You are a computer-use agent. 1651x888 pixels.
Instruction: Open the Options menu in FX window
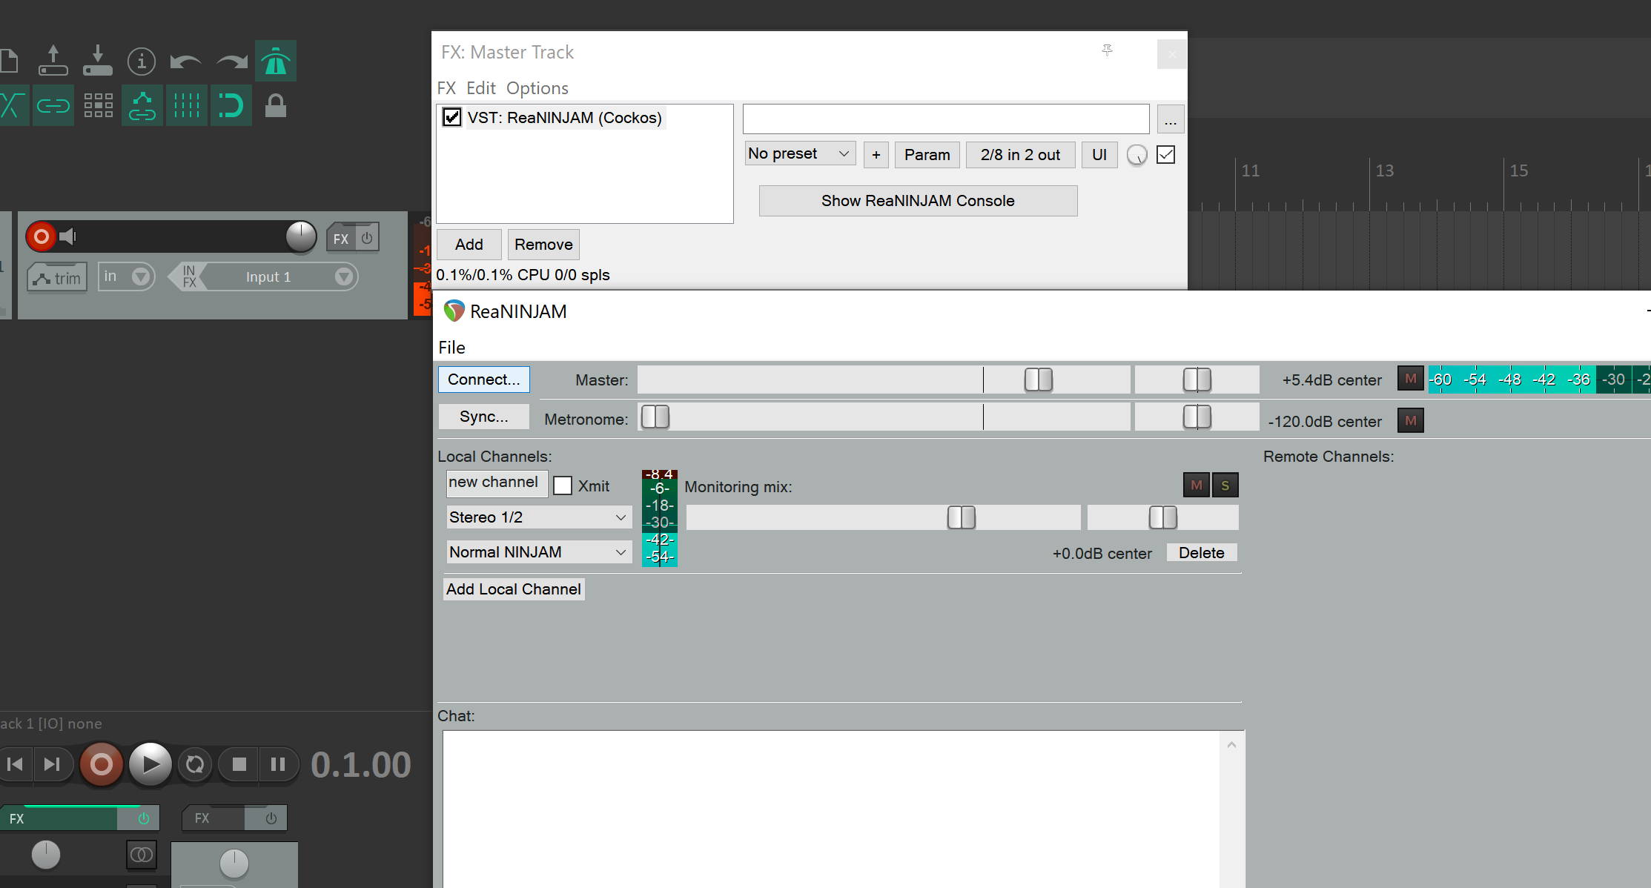point(537,88)
